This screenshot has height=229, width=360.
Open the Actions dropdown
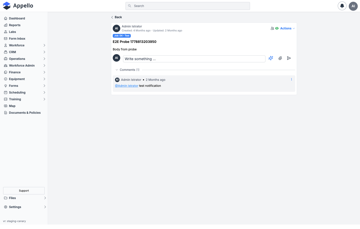pyautogui.click(x=287, y=28)
